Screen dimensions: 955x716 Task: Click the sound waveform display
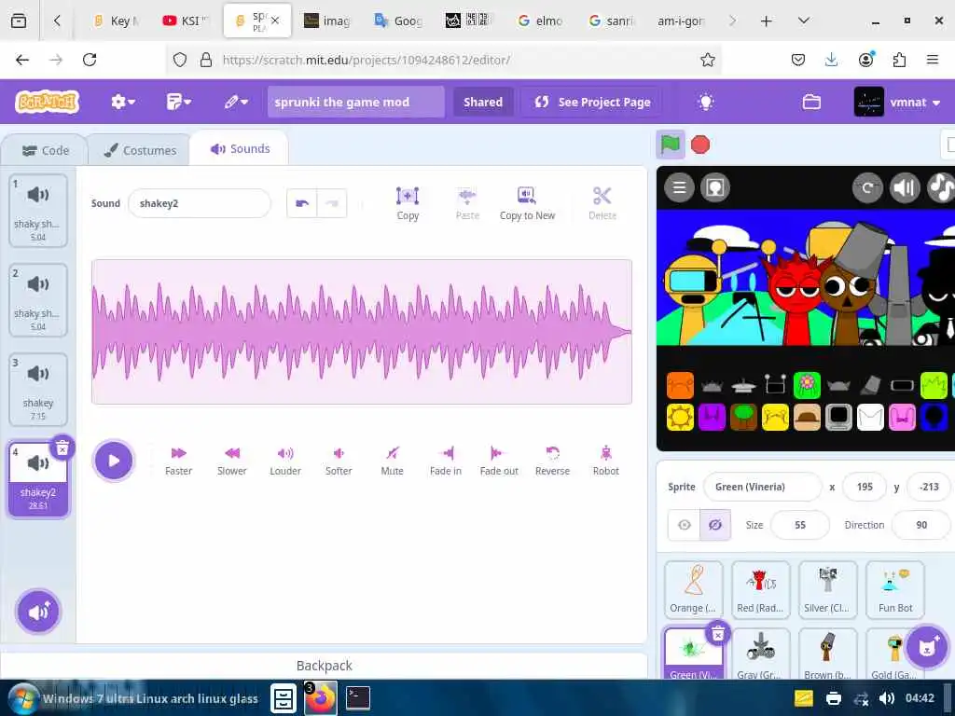click(362, 332)
